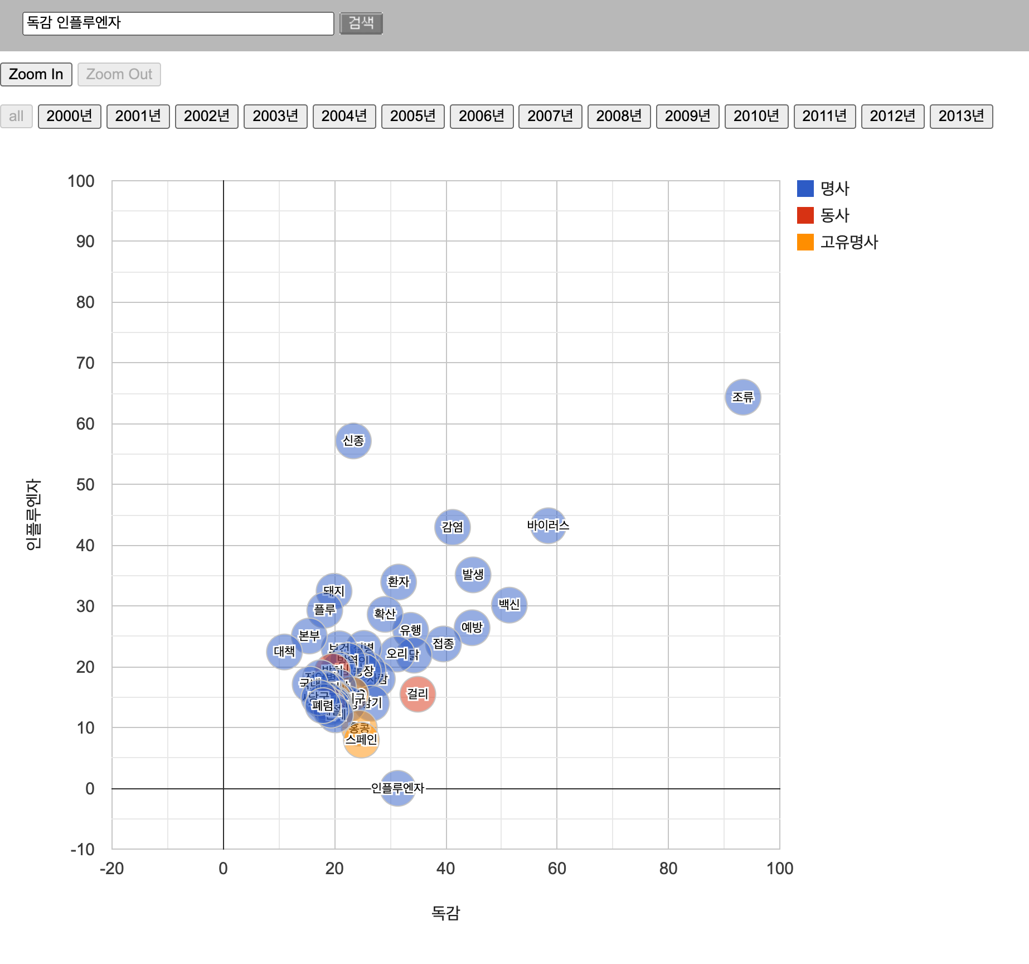
Task: Click the 동사 legend label
Action: [x=835, y=215]
